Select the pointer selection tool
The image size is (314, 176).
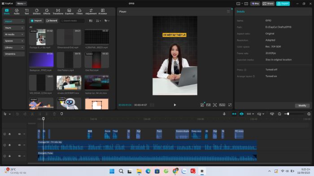pos(5,114)
